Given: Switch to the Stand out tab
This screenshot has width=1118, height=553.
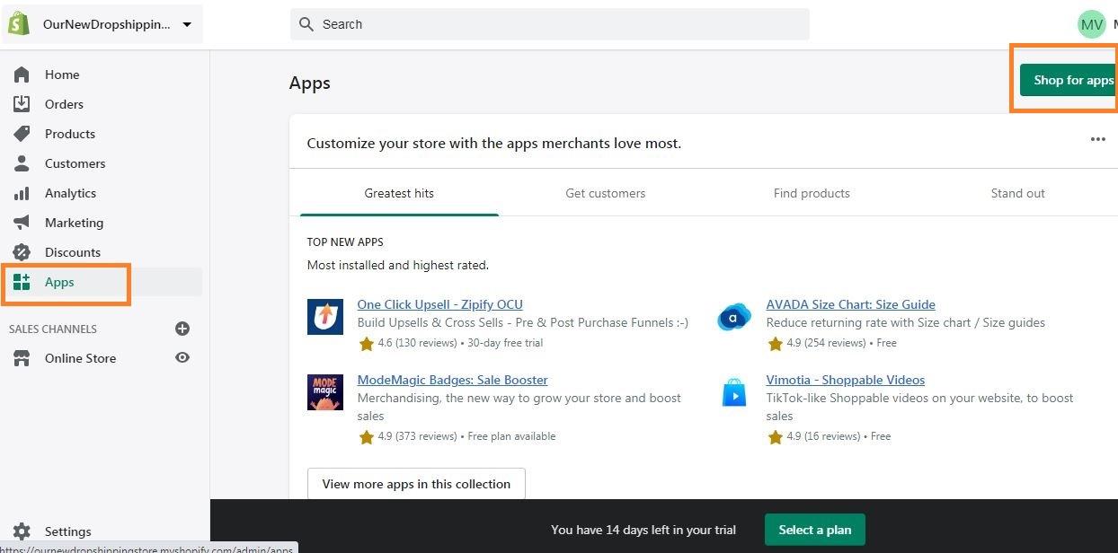Looking at the screenshot, I should click(1017, 193).
